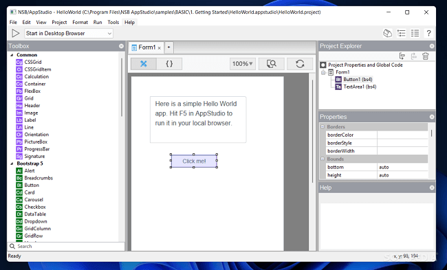447x270 pixels.
Task: Open the View menu
Action: tap(41, 22)
